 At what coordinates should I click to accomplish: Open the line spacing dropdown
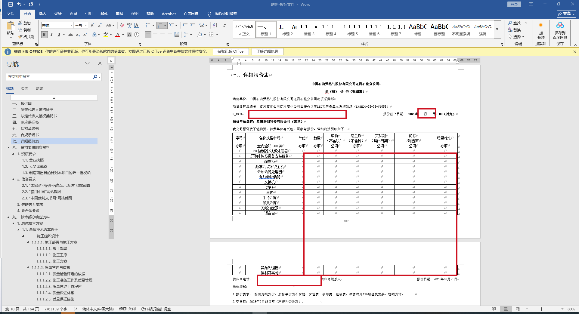188,35
